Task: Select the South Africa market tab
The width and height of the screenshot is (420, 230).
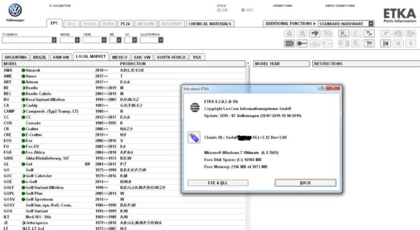Action: point(171,57)
